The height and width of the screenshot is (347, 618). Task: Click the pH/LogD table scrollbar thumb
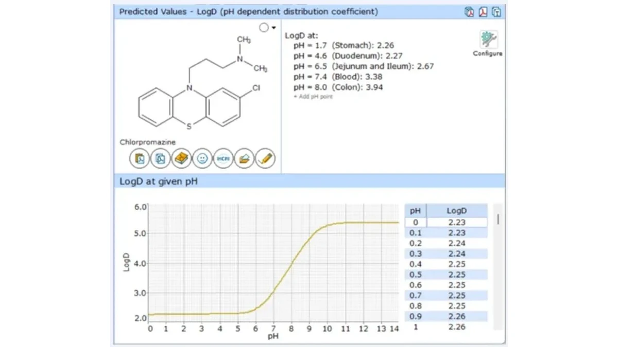coord(498,220)
